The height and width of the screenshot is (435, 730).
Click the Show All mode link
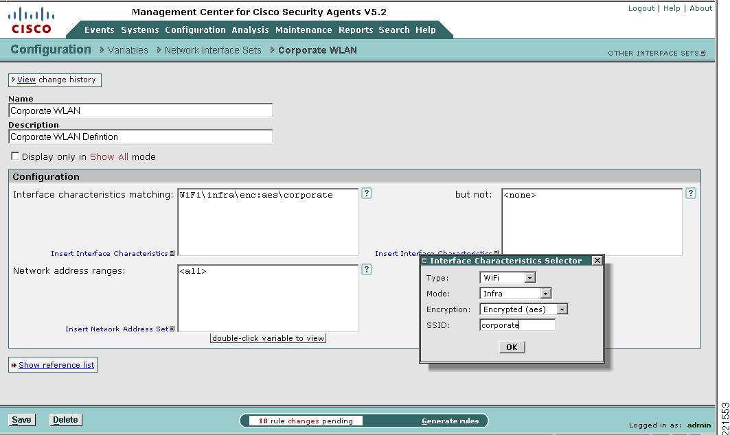pyautogui.click(x=109, y=157)
